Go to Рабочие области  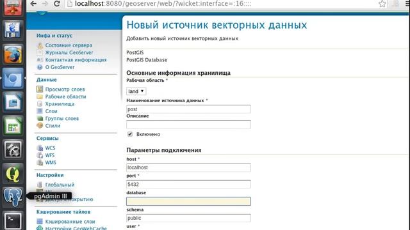coord(65,96)
